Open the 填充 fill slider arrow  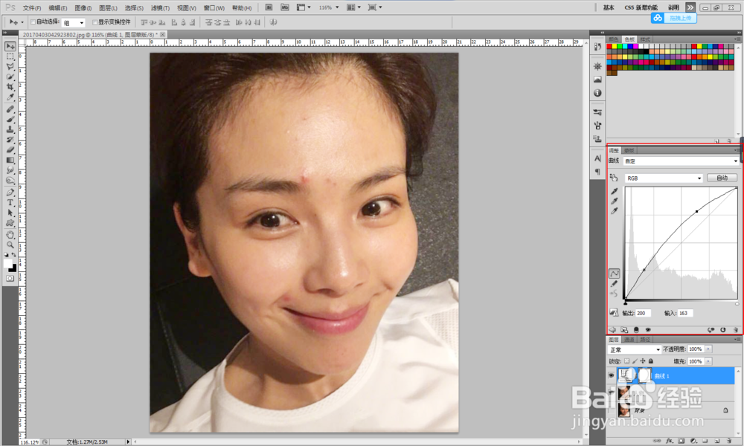(x=708, y=361)
